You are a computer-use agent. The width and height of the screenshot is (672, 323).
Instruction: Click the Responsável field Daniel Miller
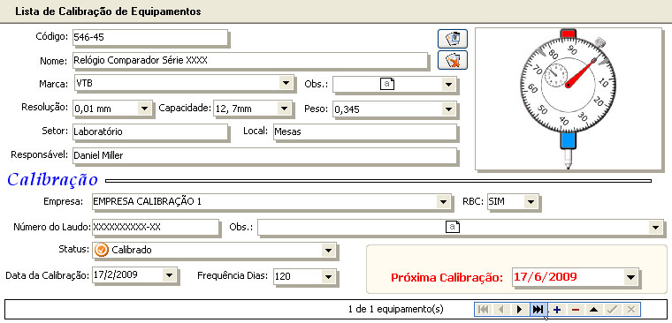coord(264,155)
